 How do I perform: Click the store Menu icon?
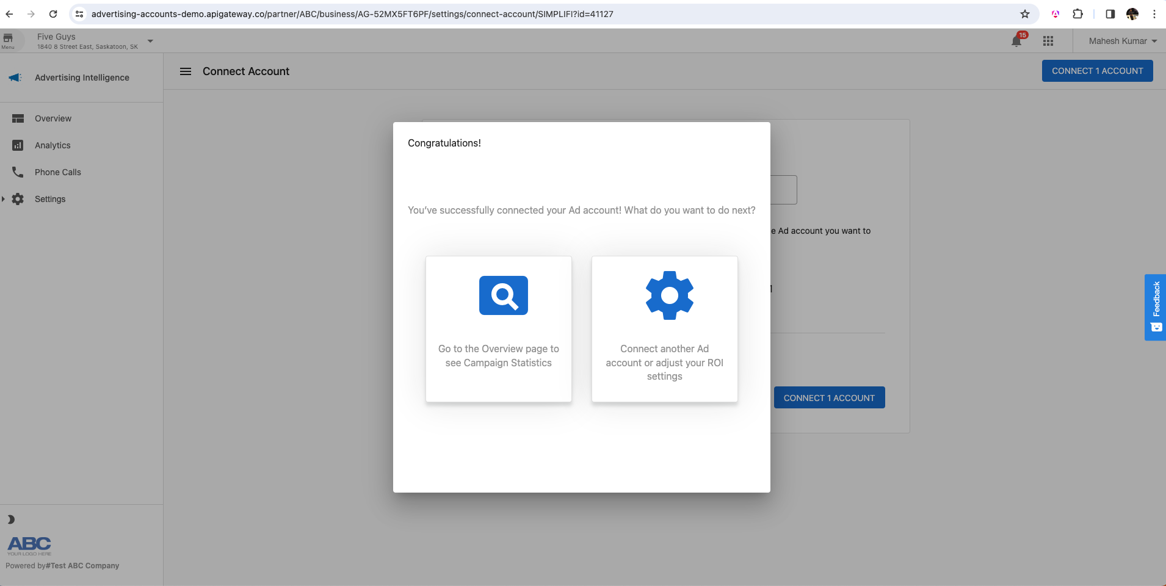(9, 40)
